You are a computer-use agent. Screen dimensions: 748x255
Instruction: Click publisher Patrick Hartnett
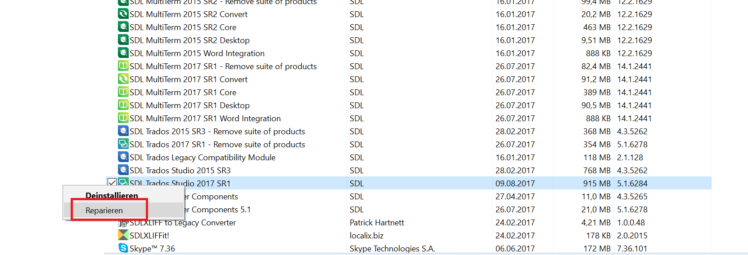point(377,223)
